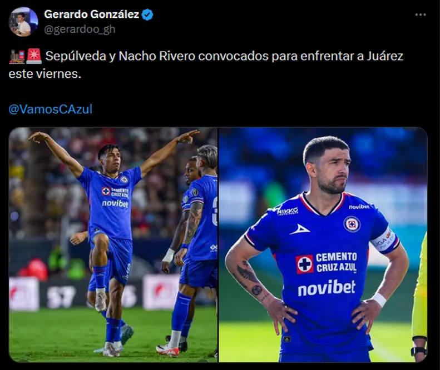
Task: Click the large novibet text on right jersey
Action: (326, 288)
